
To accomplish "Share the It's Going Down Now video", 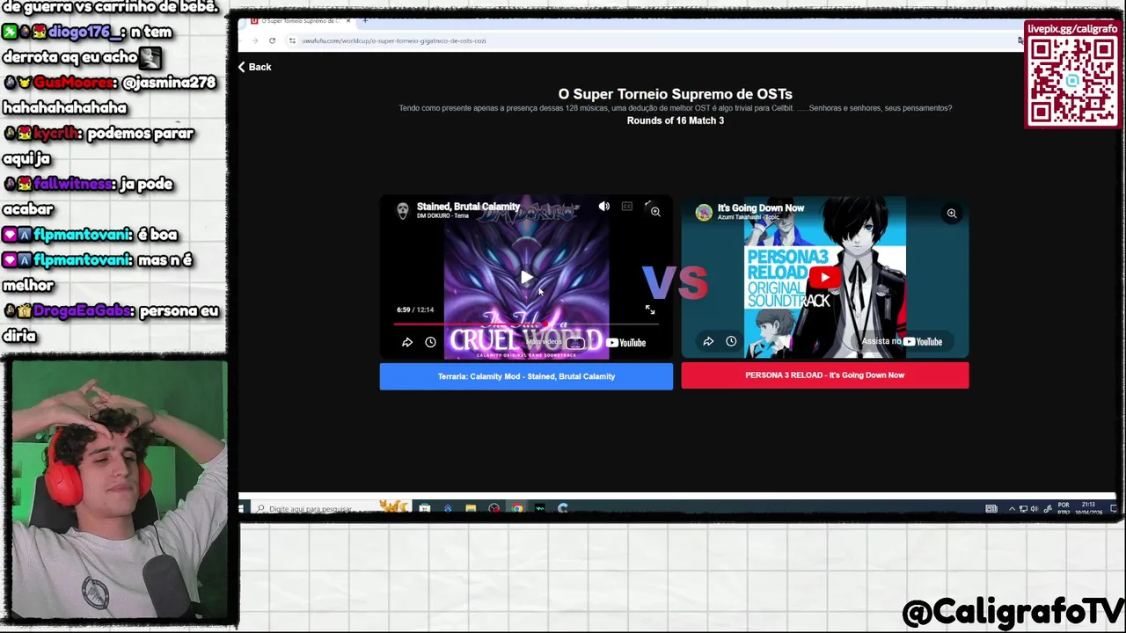I will click(x=708, y=341).
